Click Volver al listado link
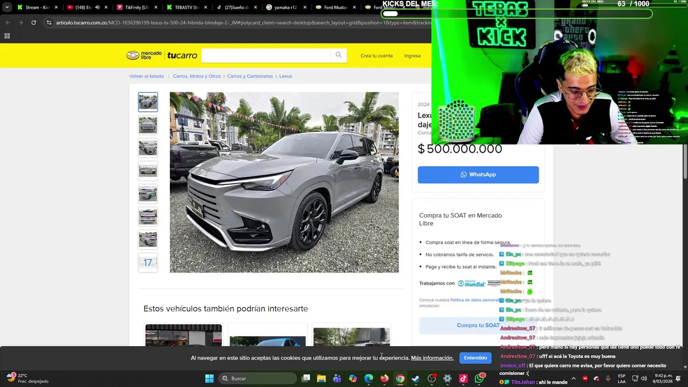 tap(146, 76)
